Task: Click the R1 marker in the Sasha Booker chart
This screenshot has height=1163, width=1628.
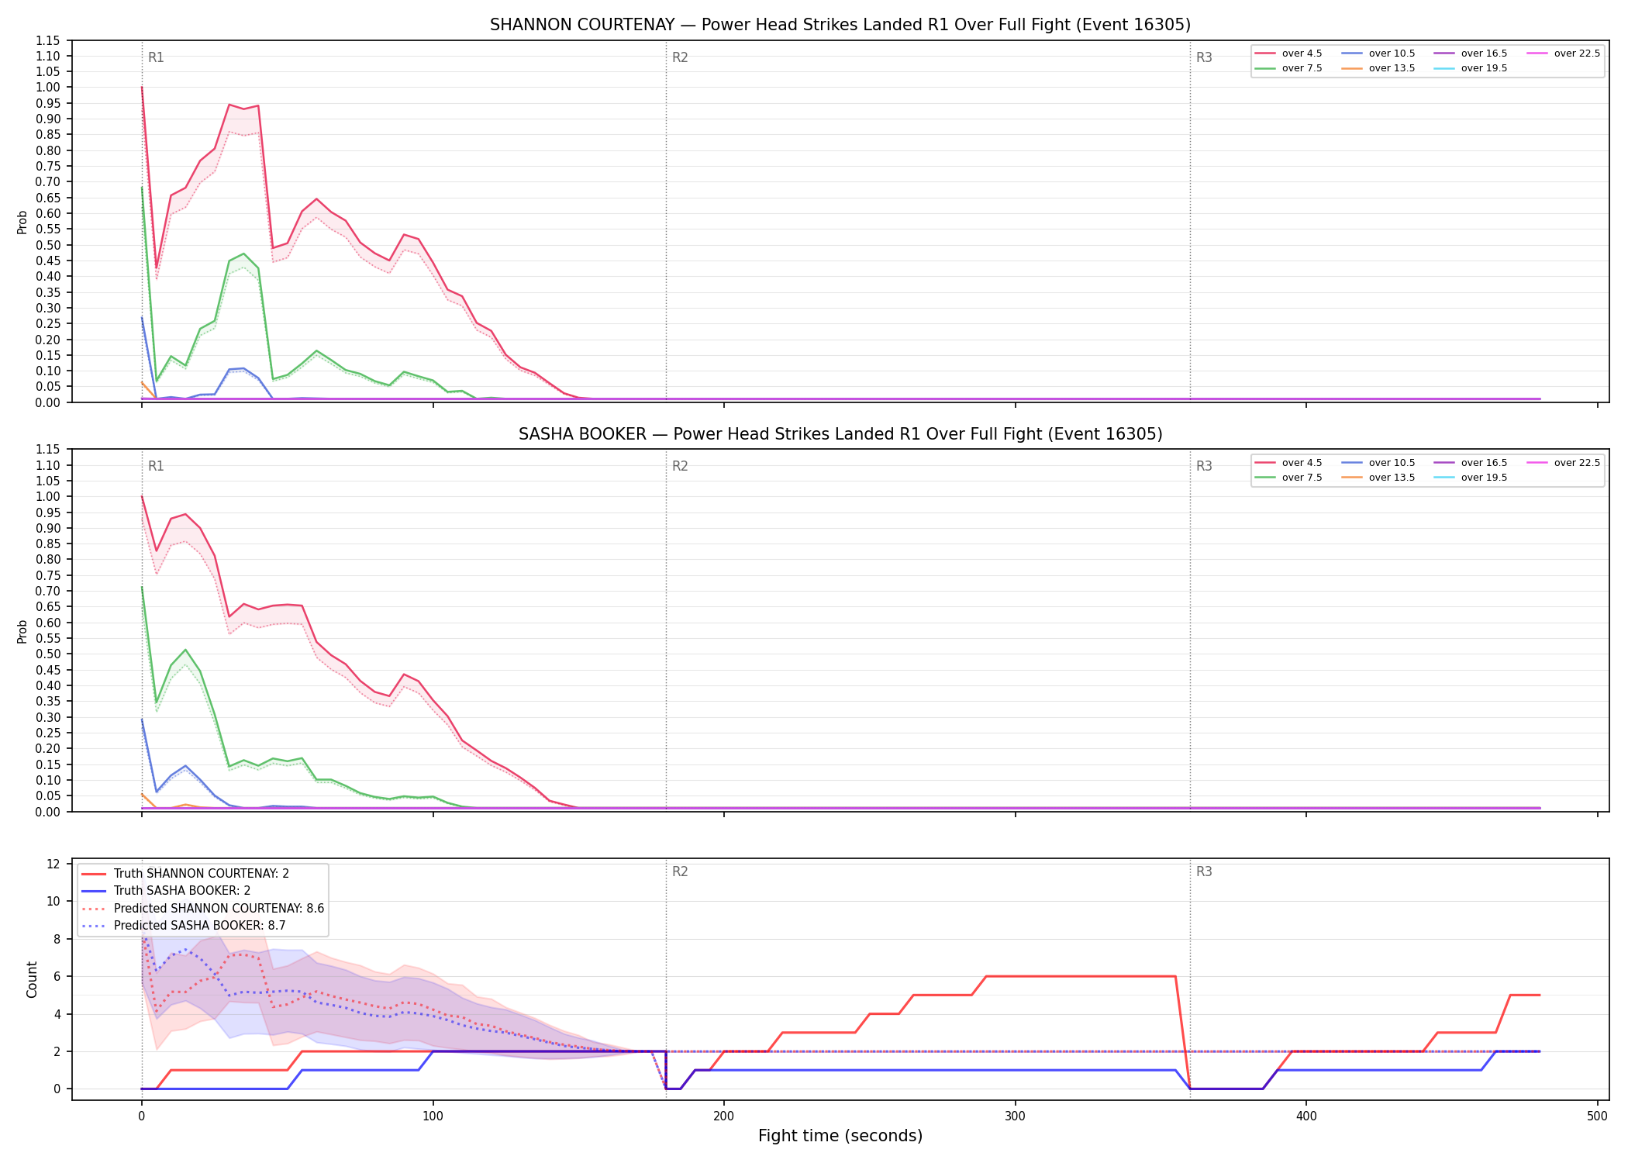Action: click(156, 466)
